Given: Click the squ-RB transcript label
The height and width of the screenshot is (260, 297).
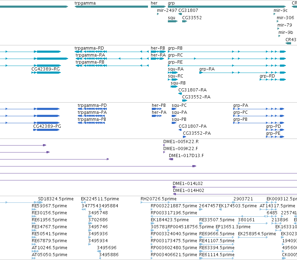Looking at the screenshot, I should click(x=178, y=83).
